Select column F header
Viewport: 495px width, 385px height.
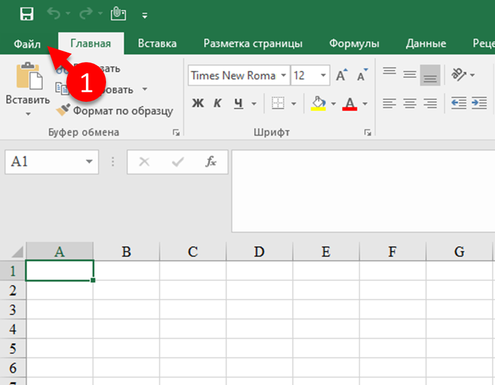point(393,251)
